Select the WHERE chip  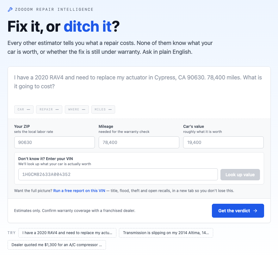[77, 109]
